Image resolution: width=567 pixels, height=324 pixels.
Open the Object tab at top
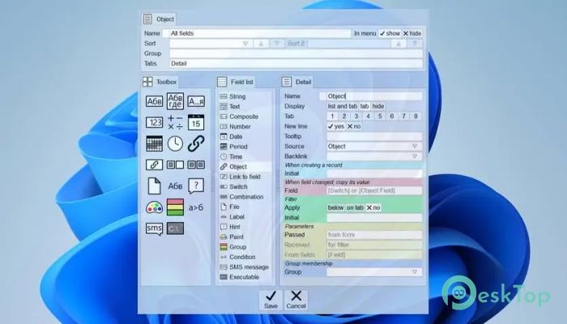[x=159, y=19]
